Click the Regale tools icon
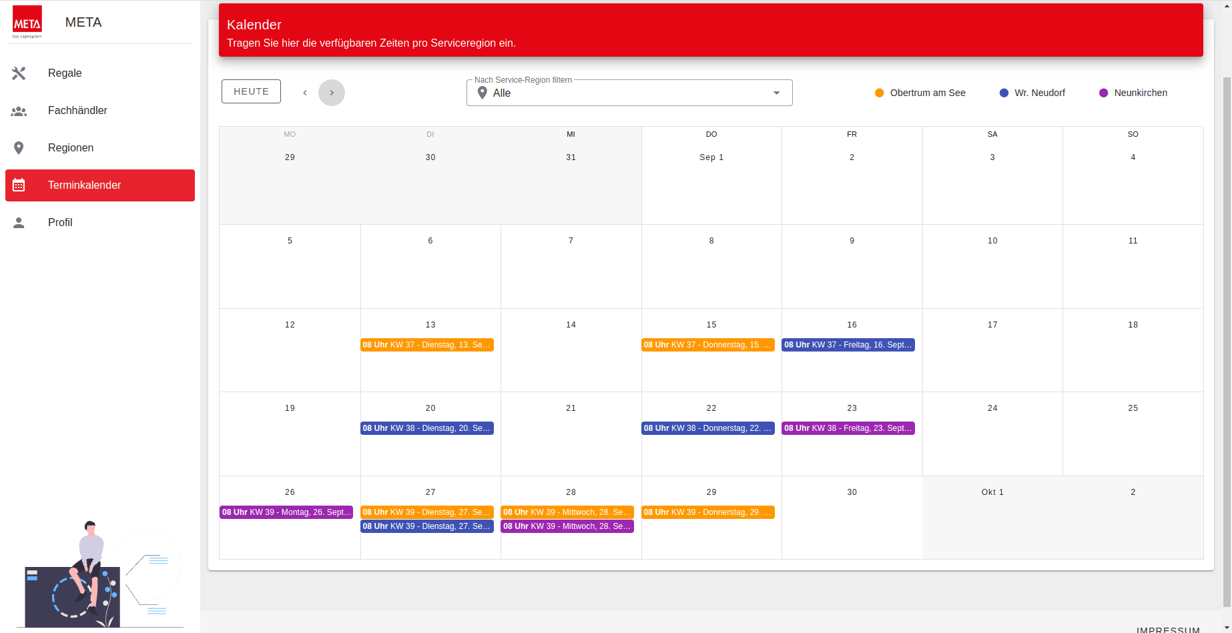 tap(19, 73)
